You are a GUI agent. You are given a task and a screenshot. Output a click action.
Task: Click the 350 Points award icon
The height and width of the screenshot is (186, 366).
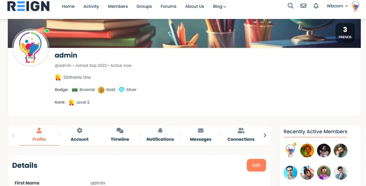[58, 77]
